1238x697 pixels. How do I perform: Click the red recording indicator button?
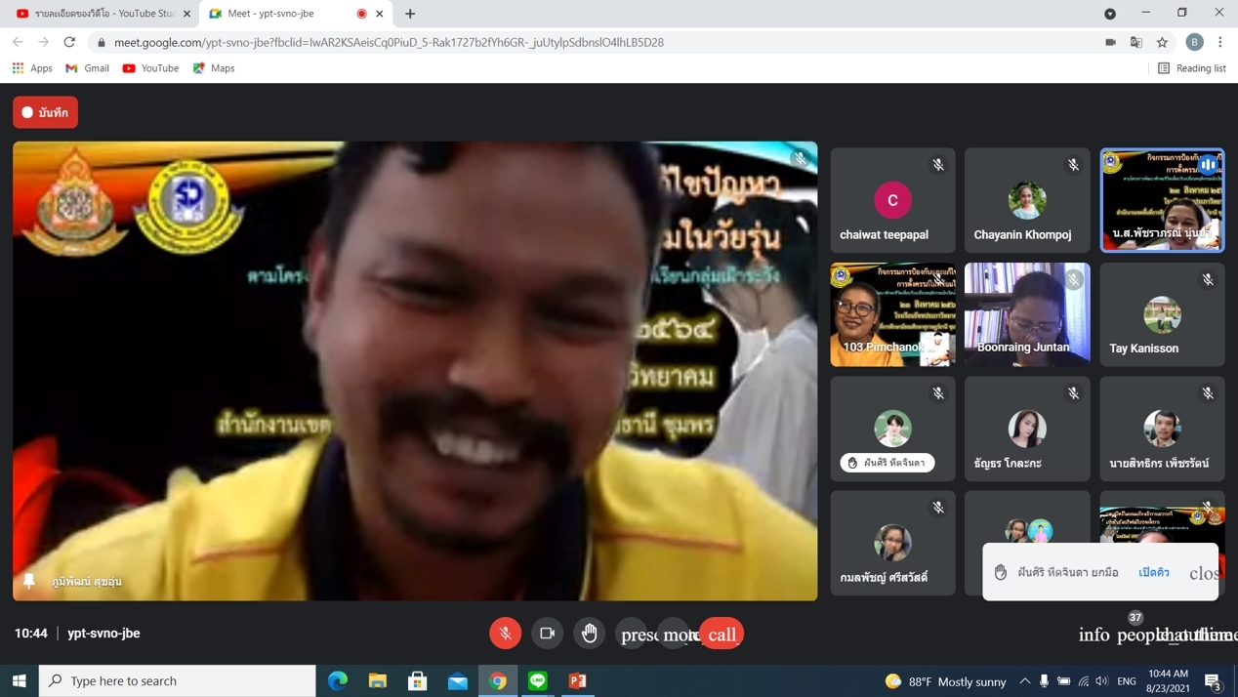[x=45, y=112]
